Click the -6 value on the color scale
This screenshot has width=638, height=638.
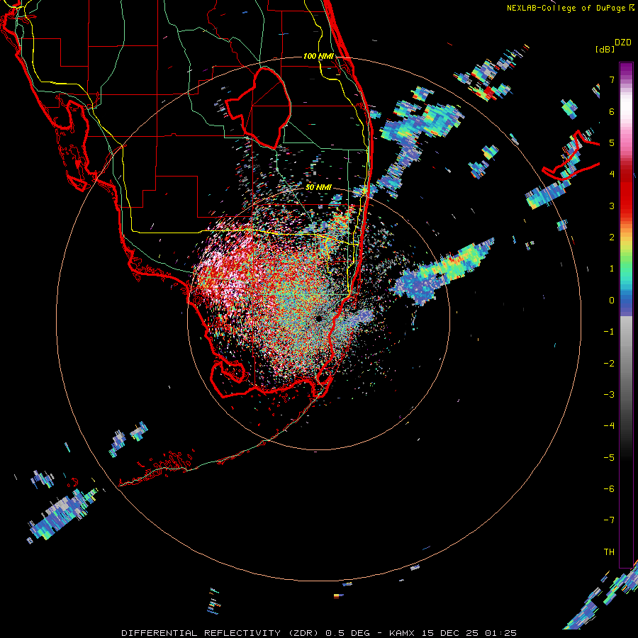tap(609, 489)
